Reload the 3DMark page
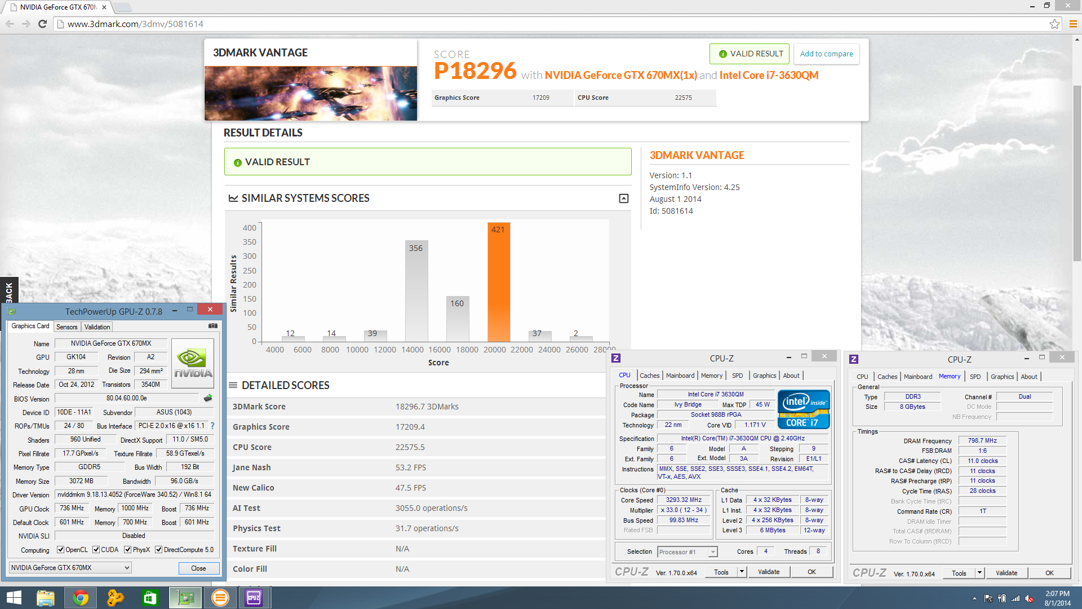The height and width of the screenshot is (609, 1082). 42,24
